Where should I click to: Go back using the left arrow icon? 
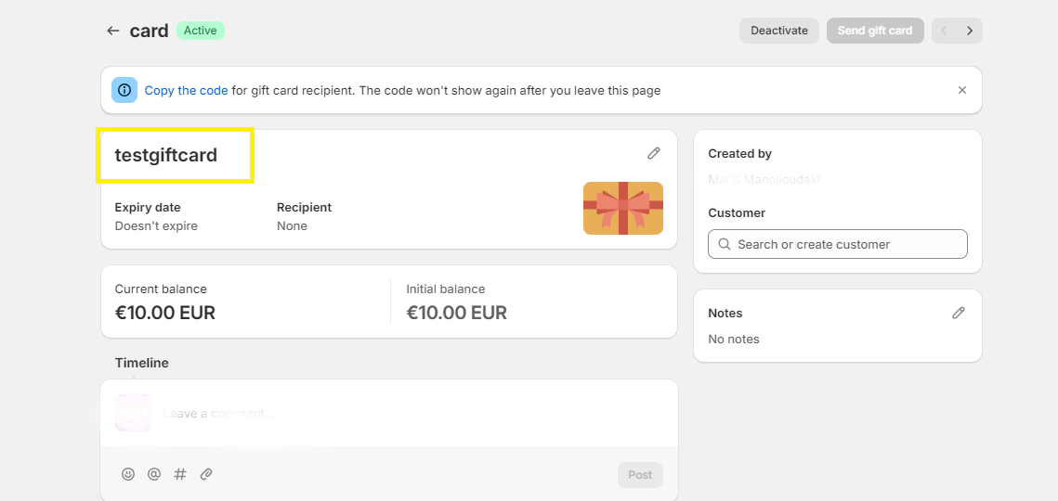tap(112, 31)
